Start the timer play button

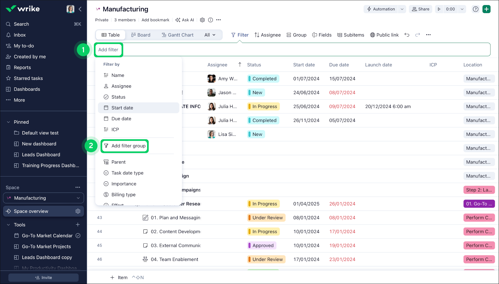439,9
